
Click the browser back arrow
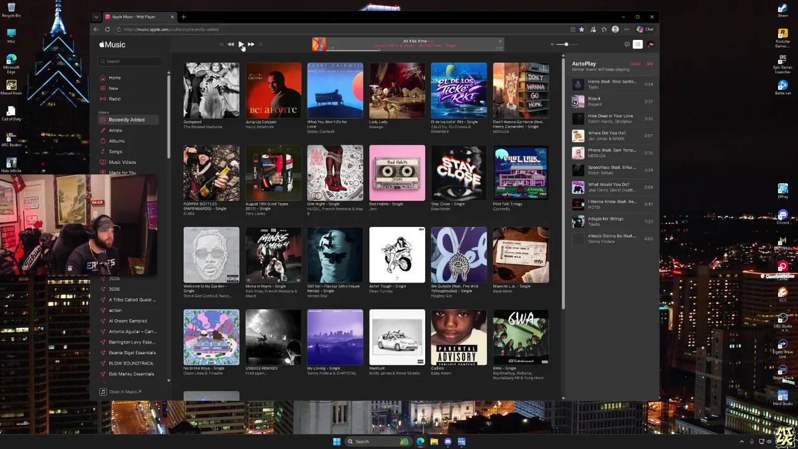pyautogui.click(x=96, y=29)
